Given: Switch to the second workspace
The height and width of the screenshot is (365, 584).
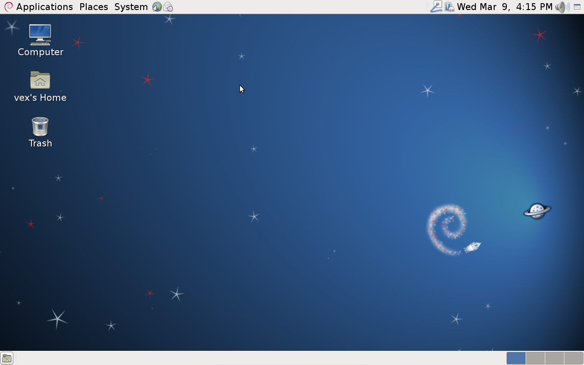Looking at the screenshot, I should coord(535,358).
